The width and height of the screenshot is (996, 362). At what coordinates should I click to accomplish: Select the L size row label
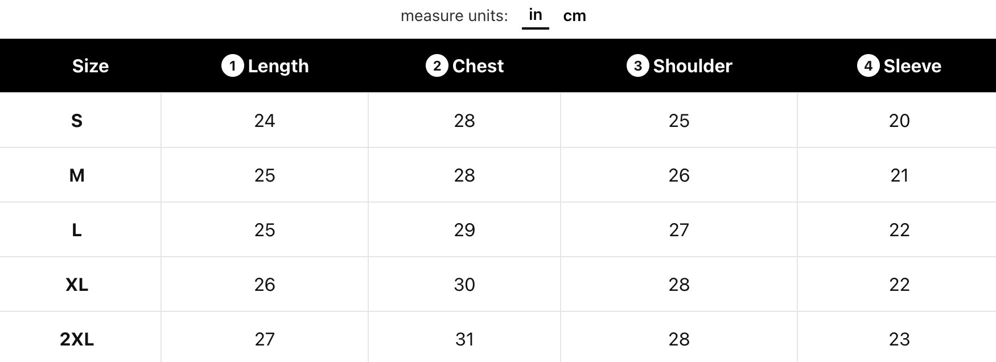point(77,230)
